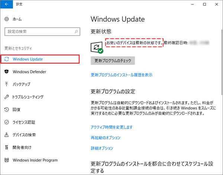This screenshot has width=223, height=175.
Task: Click the backup up-arrow icon
Action: click(x=6, y=84)
